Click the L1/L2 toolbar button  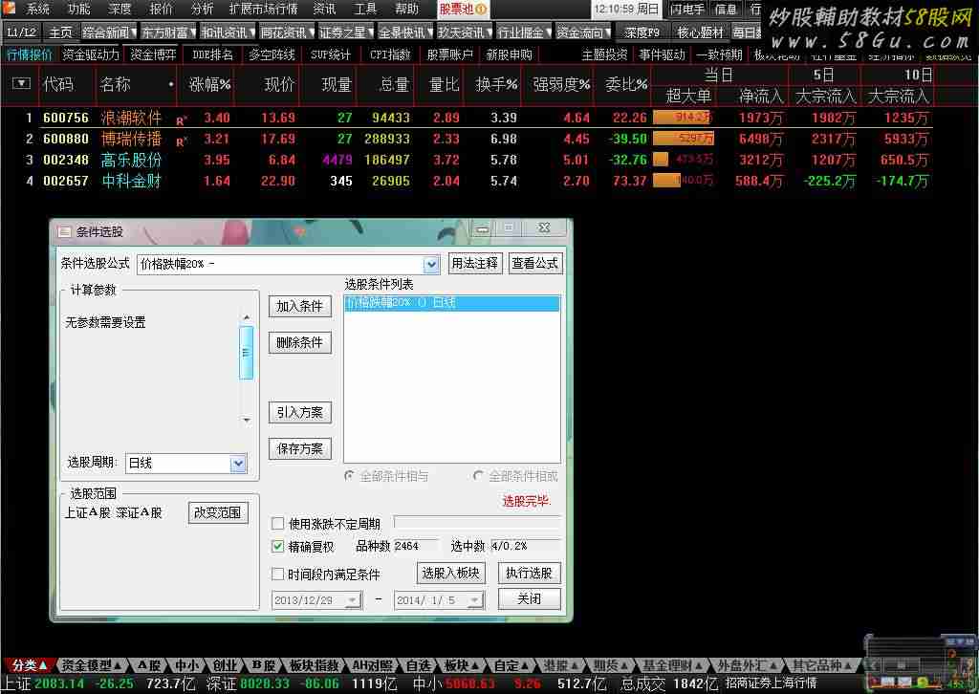click(22, 32)
